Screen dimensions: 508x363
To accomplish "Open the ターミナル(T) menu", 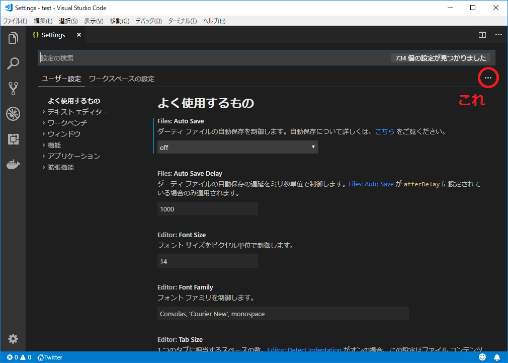I will pos(182,21).
